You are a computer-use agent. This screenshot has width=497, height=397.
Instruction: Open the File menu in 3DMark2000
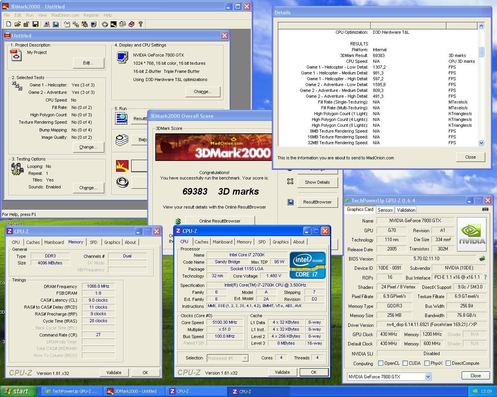click(7, 15)
